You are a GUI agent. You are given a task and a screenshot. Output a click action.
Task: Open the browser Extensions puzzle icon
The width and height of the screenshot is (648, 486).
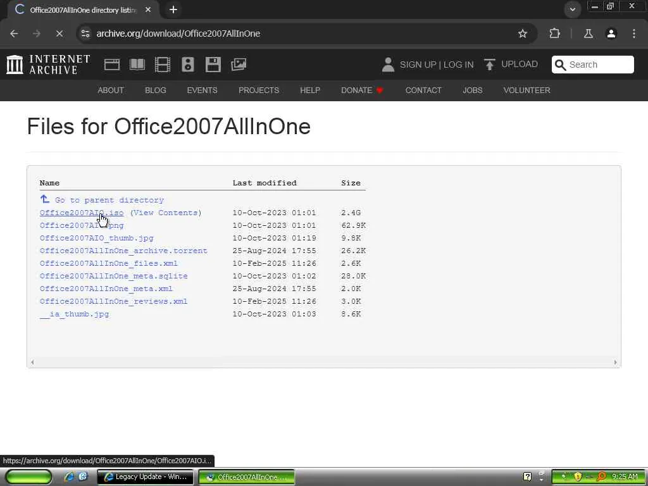[x=554, y=34]
